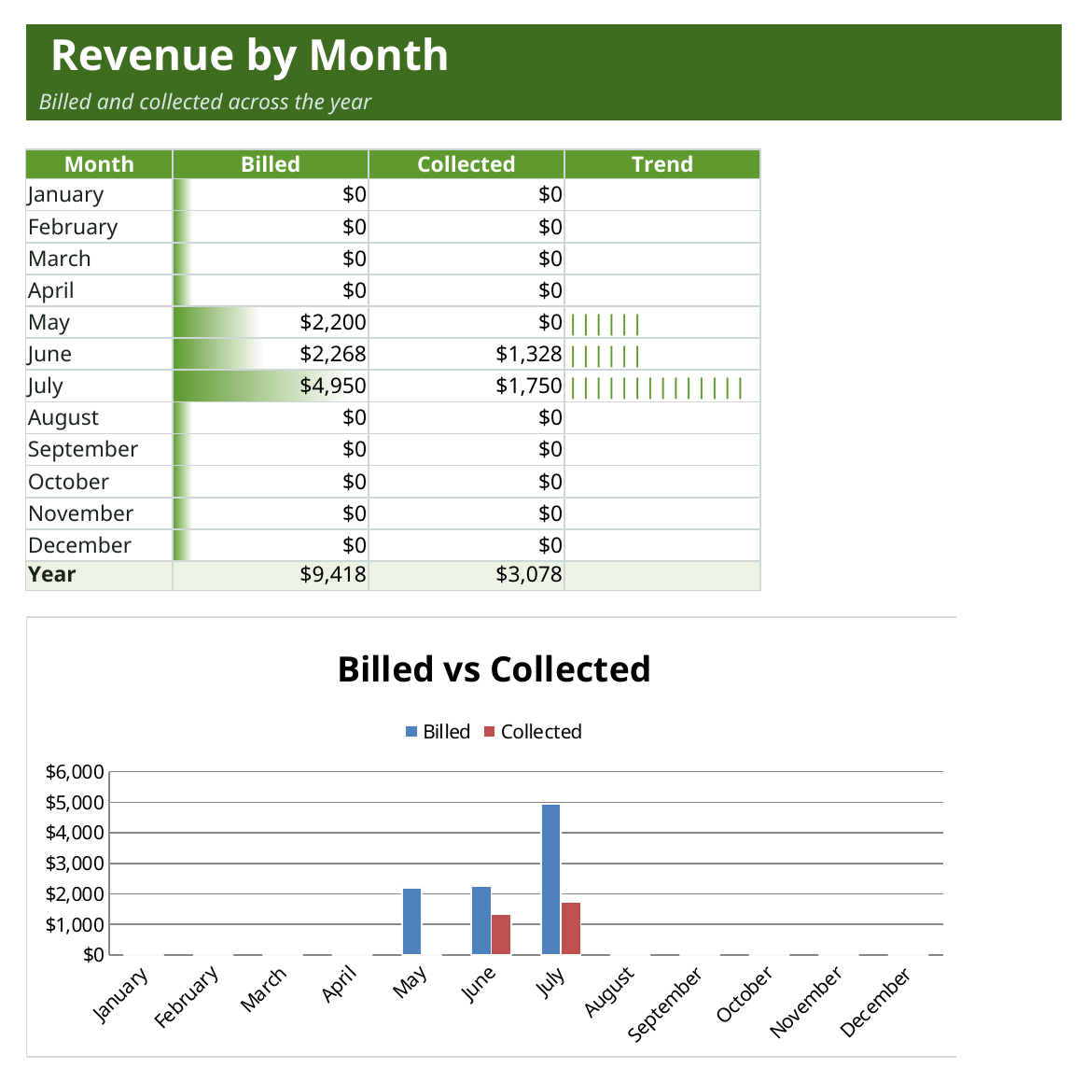Click the July trend tick marks

(x=657, y=388)
